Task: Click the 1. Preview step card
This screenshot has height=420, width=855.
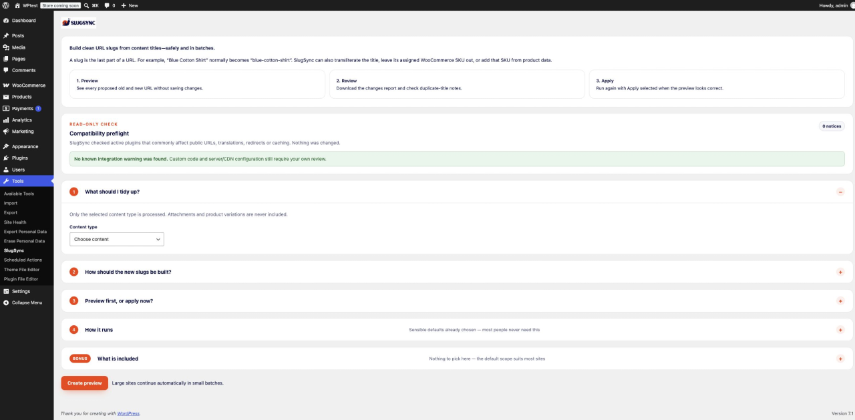Action: (197, 84)
